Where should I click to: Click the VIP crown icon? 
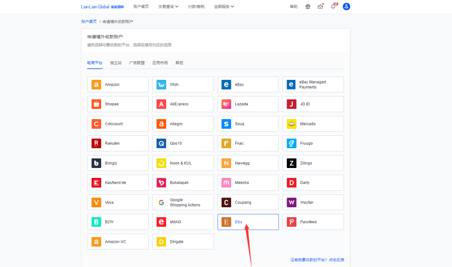(x=320, y=6)
